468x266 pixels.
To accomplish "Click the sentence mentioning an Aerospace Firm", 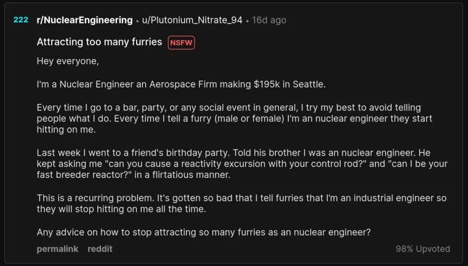I will point(181,84).
